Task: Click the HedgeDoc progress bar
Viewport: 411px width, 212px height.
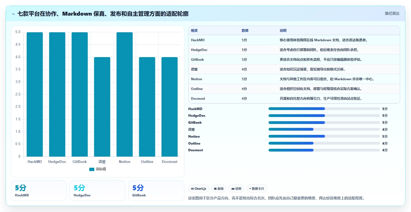Action: 324,116
